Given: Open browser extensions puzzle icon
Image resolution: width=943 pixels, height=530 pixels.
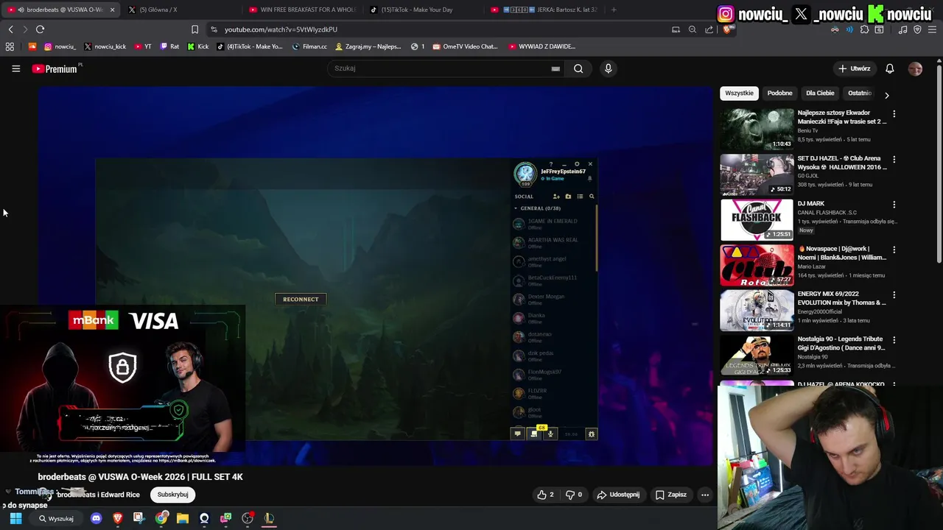Looking at the screenshot, I should tap(864, 29).
